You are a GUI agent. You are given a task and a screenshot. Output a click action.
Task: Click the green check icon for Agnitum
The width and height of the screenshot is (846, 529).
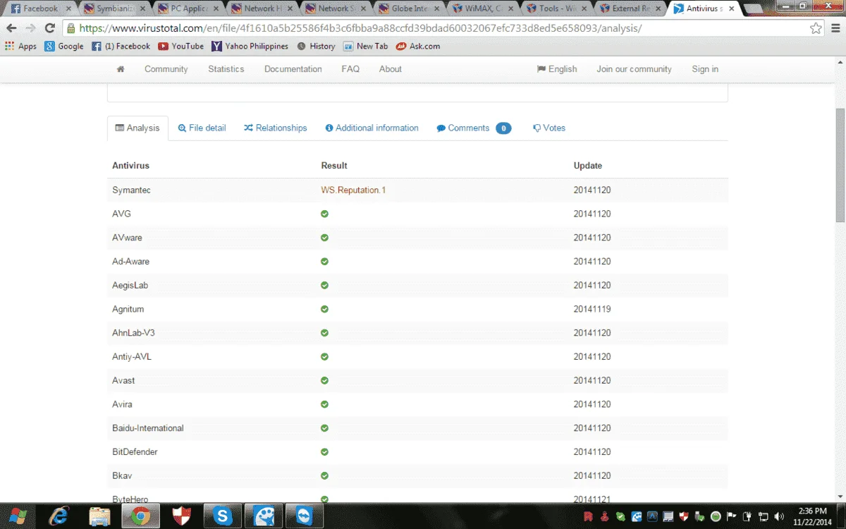[x=324, y=309]
